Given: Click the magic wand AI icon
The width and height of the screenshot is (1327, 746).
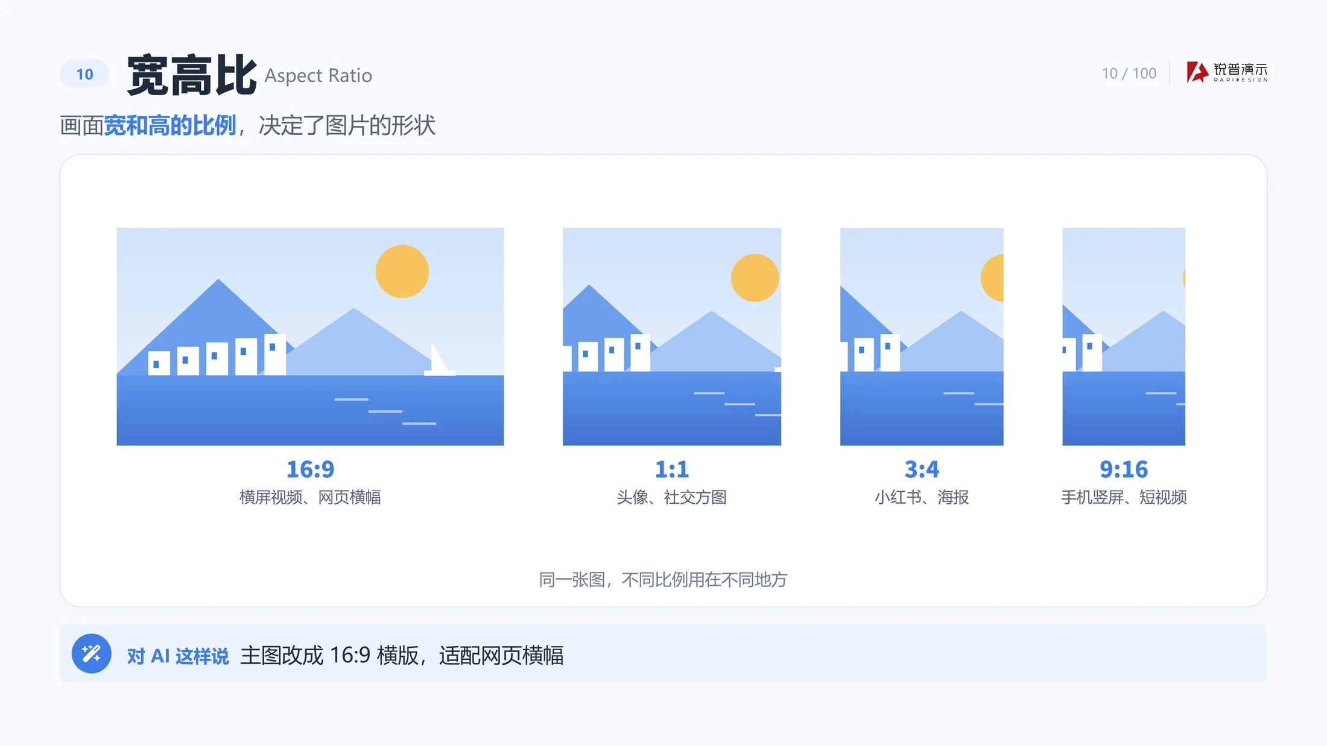Looking at the screenshot, I should 92,654.
